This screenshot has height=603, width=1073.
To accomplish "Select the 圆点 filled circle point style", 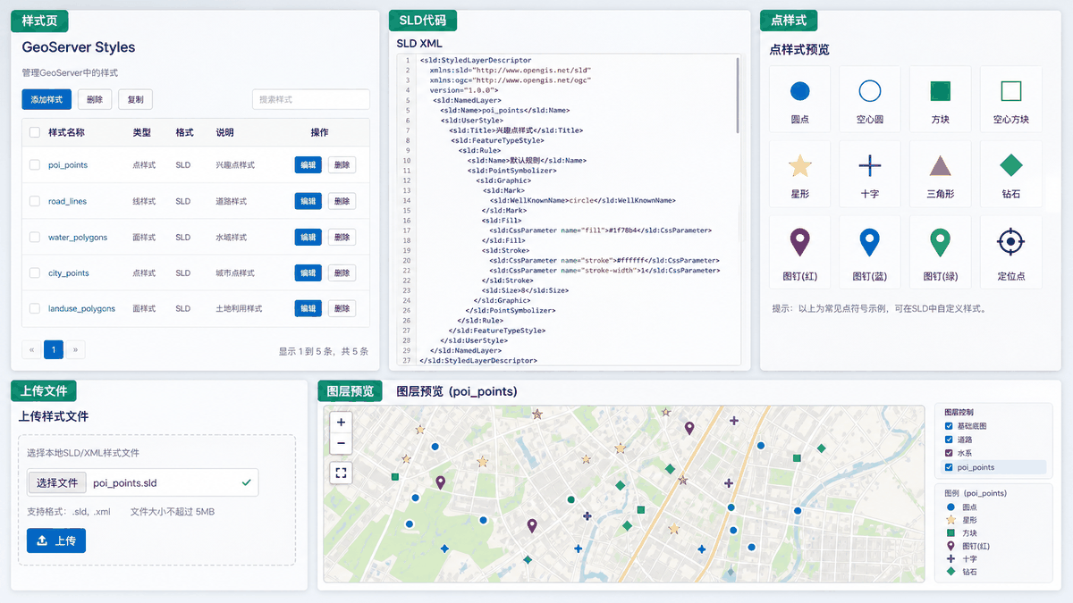I will 800,98.
